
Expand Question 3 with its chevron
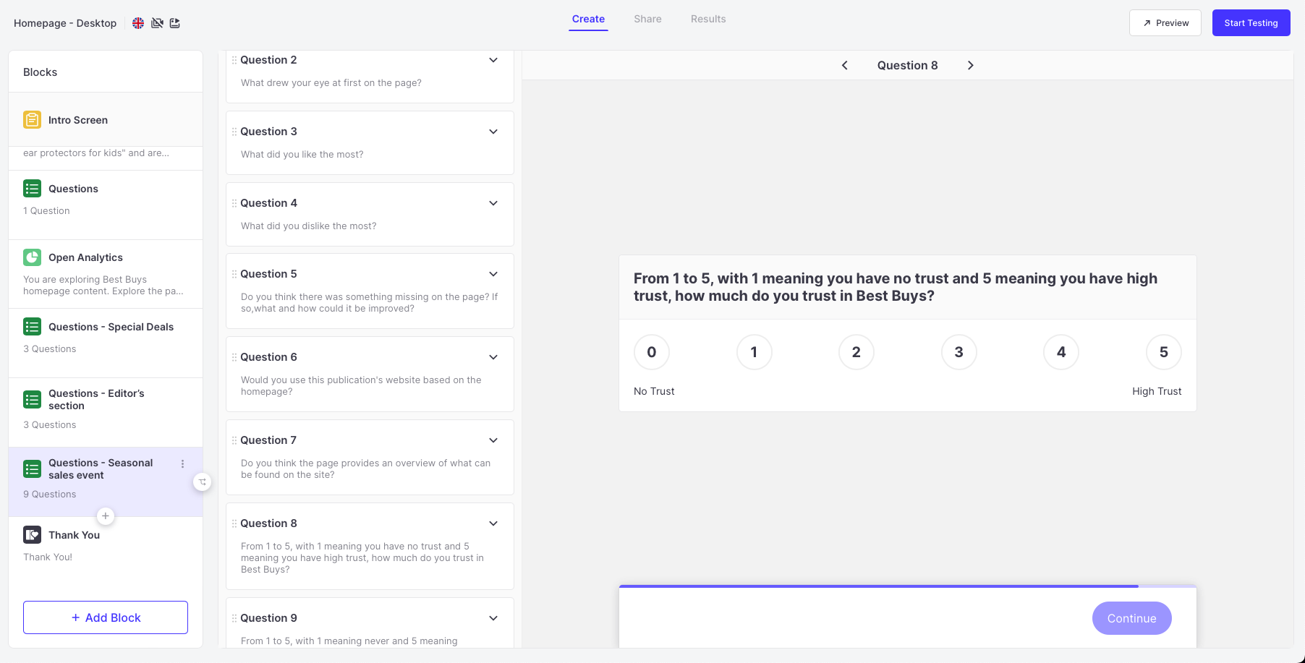click(493, 132)
